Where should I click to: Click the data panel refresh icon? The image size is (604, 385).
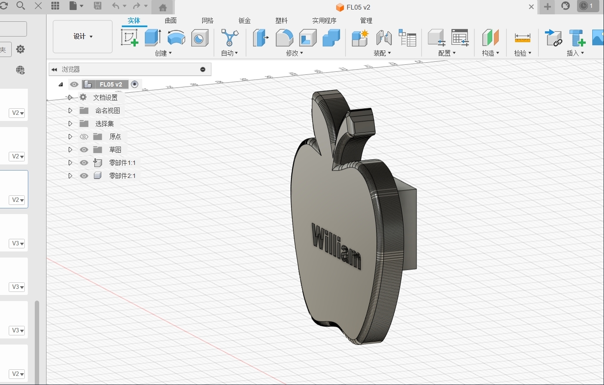coord(3,6)
